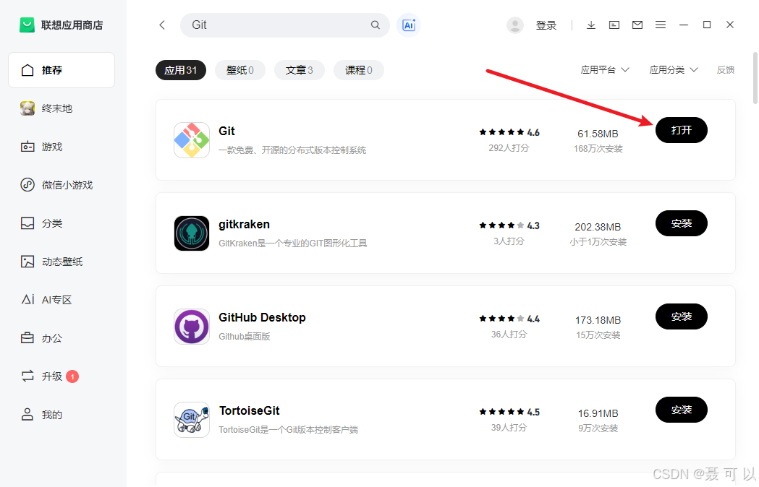Image resolution: width=759 pixels, height=487 pixels.
Task: Click 安装 button for TortoiseGit
Action: click(x=682, y=410)
